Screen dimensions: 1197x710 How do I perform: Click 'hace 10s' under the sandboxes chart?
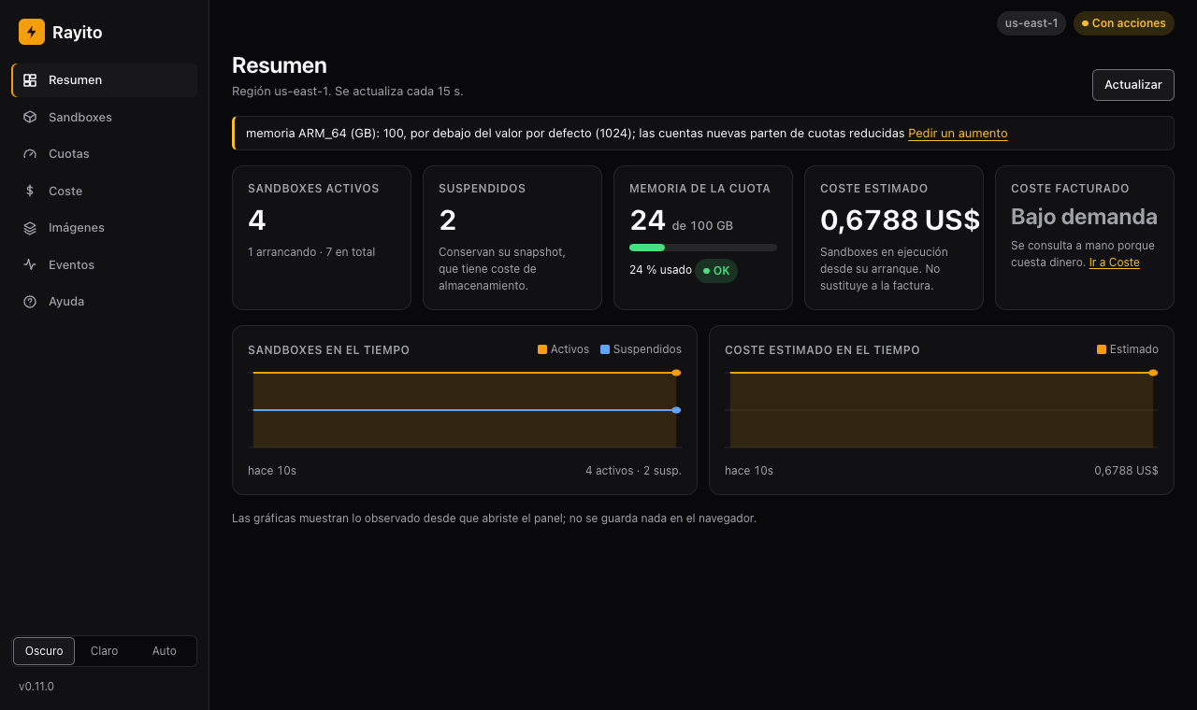[x=272, y=471]
